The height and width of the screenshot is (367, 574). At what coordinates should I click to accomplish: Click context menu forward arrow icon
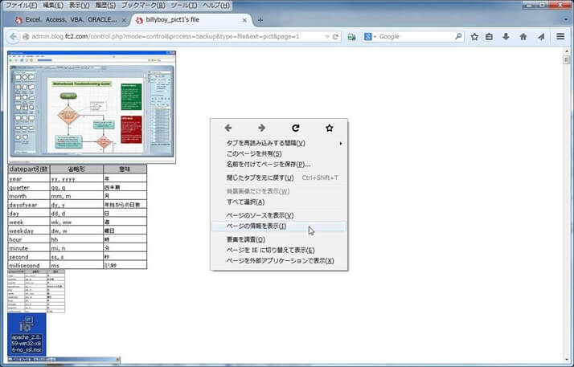coord(262,128)
